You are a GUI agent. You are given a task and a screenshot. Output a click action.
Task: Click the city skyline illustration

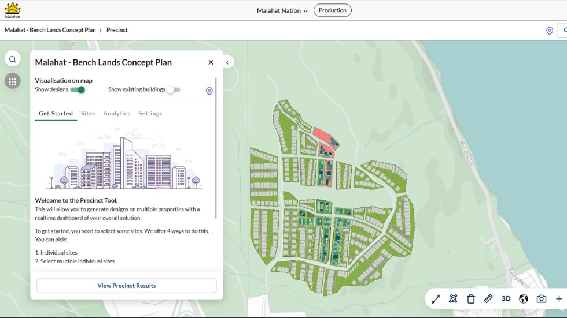(124, 159)
